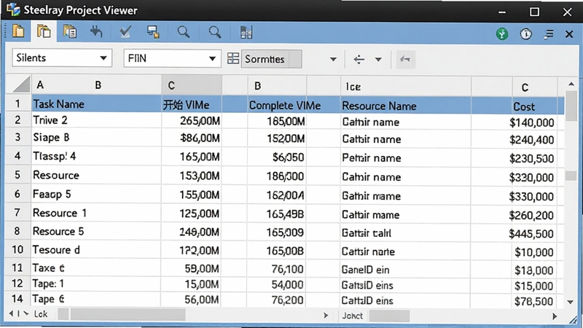Click the info circle icon
The image size is (583, 328).
pos(525,34)
